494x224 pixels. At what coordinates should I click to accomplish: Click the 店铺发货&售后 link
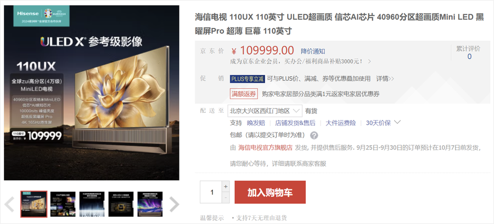(295, 123)
